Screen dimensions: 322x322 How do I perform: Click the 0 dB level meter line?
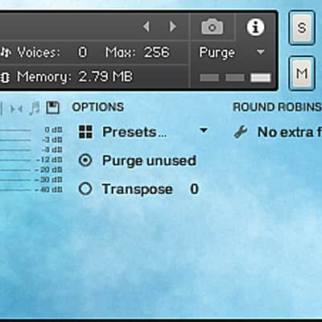pos(15,130)
